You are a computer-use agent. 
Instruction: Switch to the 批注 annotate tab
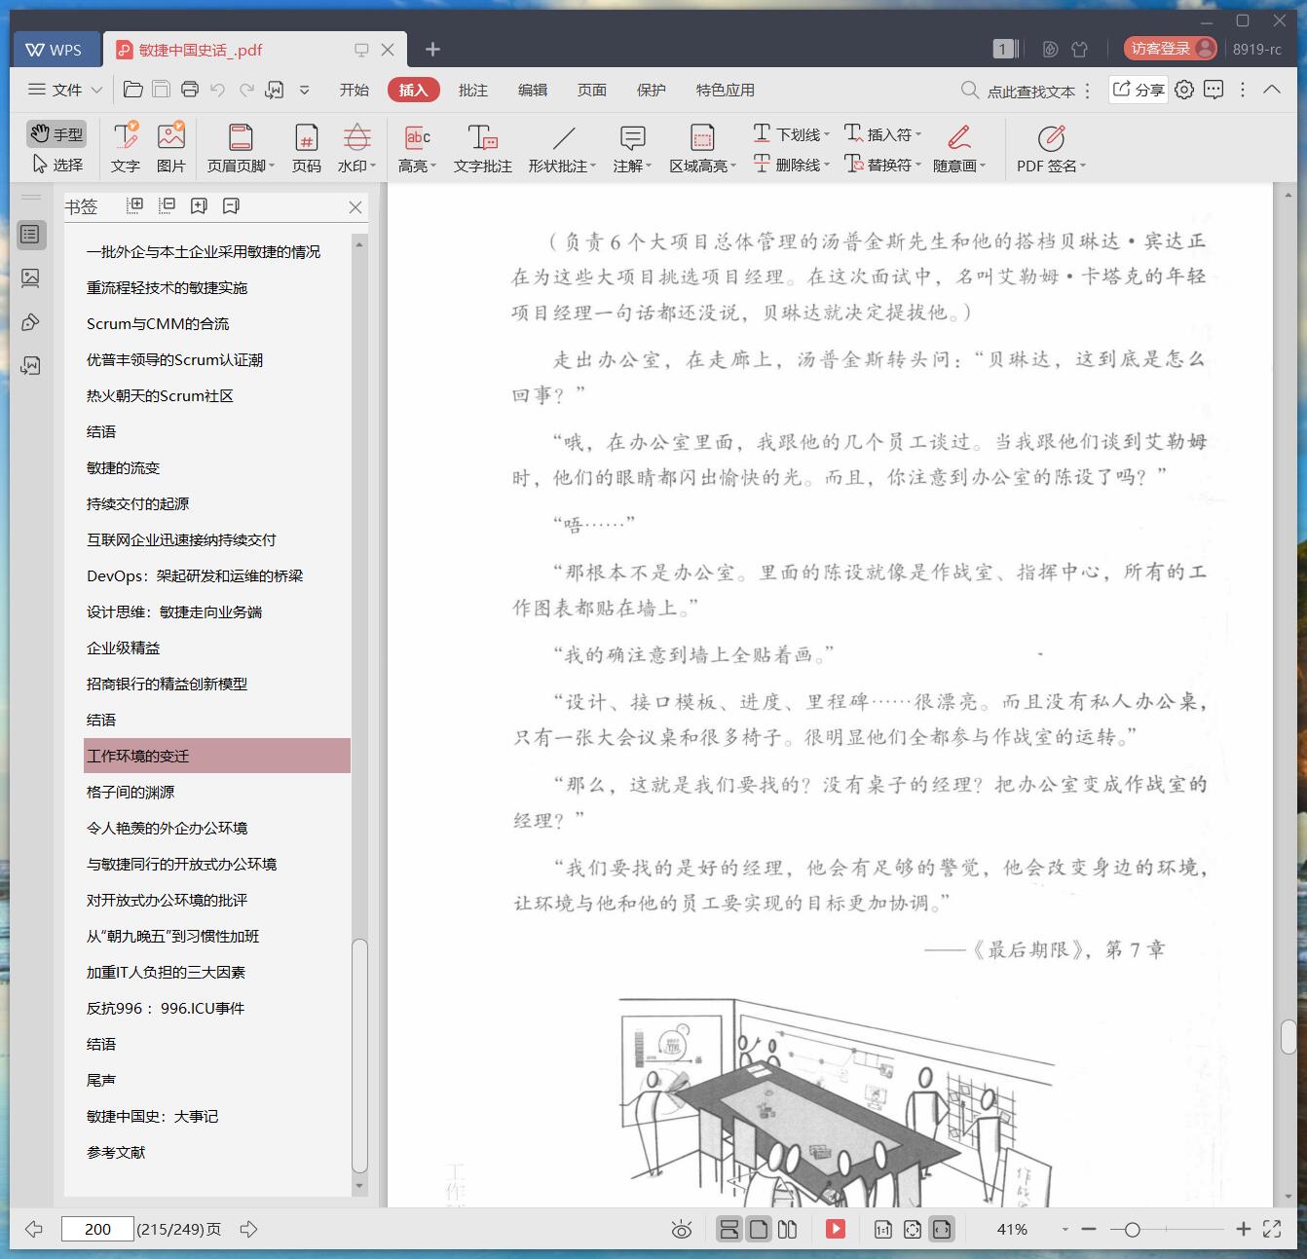pos(473,90)
